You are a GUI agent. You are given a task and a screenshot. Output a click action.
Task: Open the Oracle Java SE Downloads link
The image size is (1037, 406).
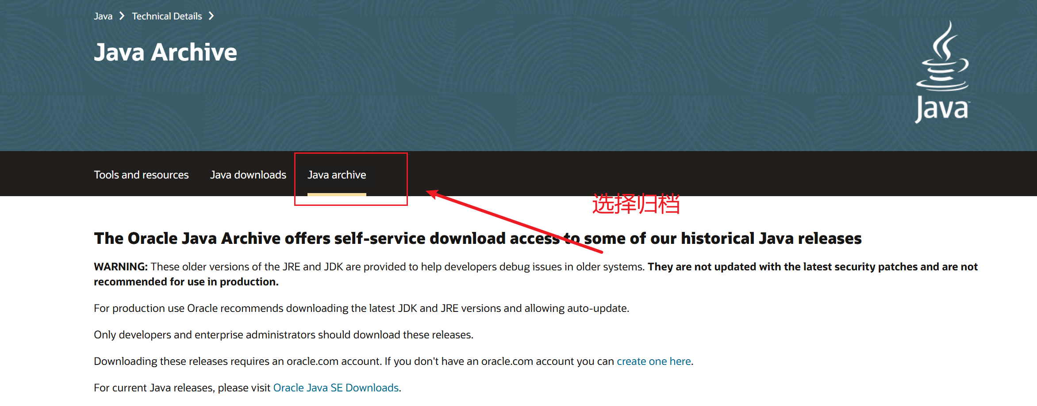pos(336,388)
